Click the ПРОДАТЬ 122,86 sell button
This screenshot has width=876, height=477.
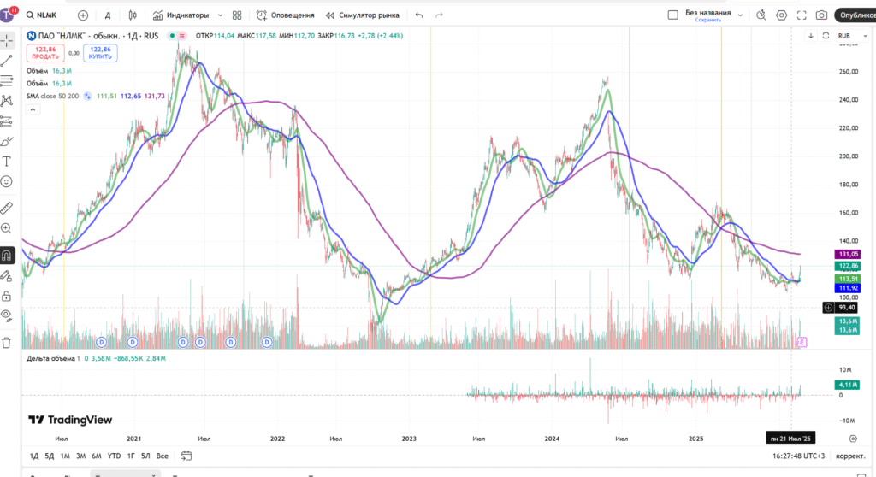point(45,53)
